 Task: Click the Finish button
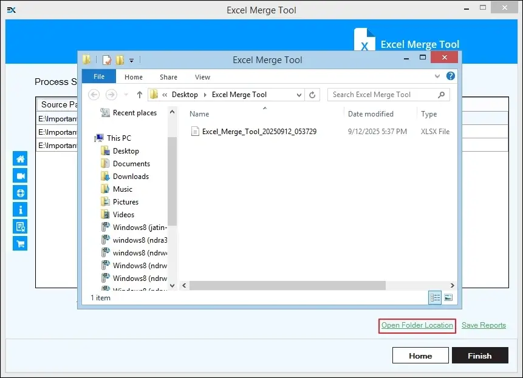click(x=480, y=356)
